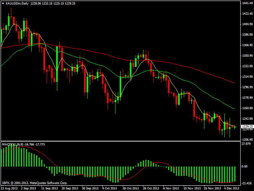Click the MACD values -16.766 -17.773
Viewport: 254px width, 191px height.
(x=35, y=145)
